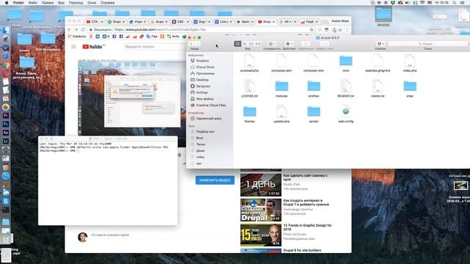Open iCloud Drive in Finder sidebar

pos(205,67)
